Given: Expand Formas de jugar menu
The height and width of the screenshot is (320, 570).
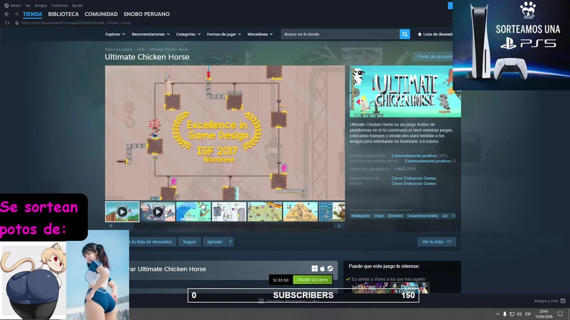Looking at the screenshot, I should [x=224, y=34].
